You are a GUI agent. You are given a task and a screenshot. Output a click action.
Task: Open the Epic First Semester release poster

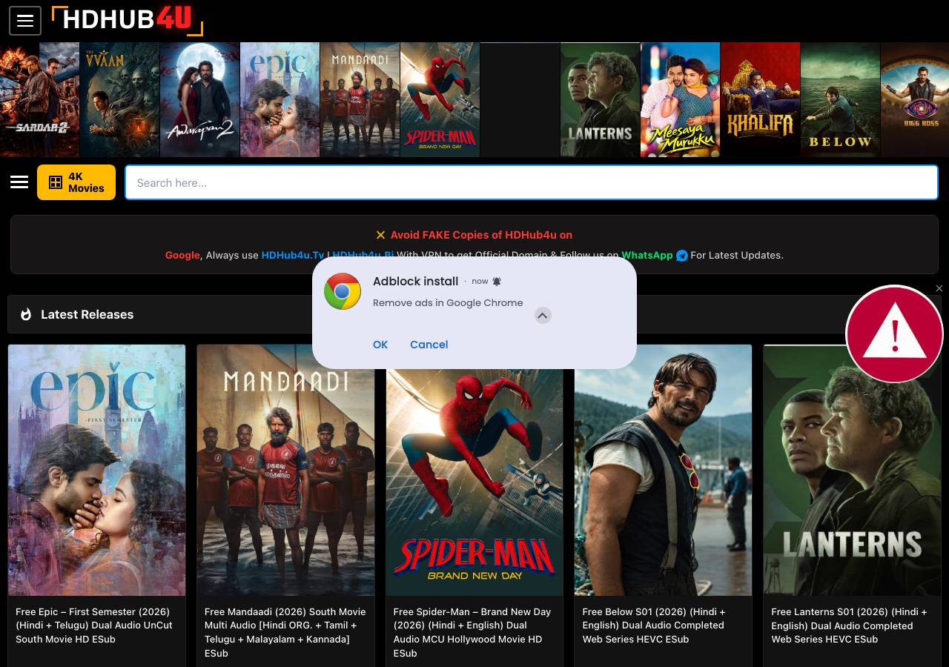pos(96,470)
